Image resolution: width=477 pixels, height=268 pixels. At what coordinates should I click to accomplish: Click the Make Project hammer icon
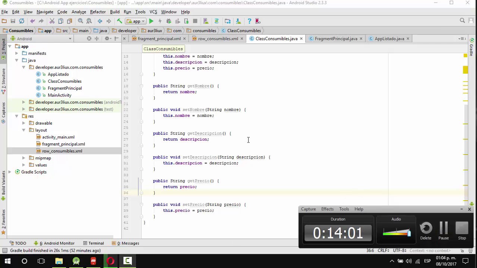click(119, 21)
